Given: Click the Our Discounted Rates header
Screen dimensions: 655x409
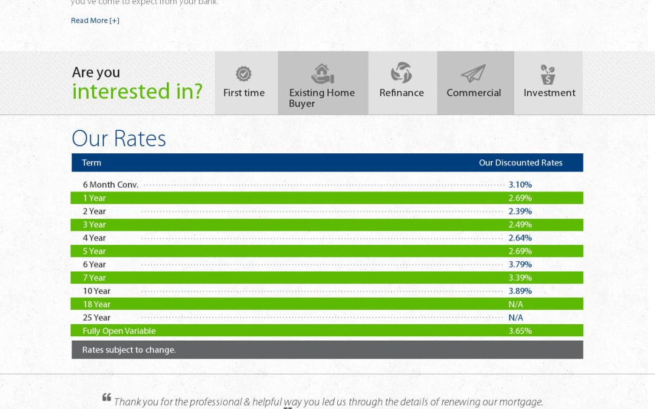Looking at the screenshot, I should pos(520,163).
